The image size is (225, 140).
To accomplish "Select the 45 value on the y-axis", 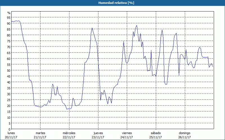I will tap(9, 76).
